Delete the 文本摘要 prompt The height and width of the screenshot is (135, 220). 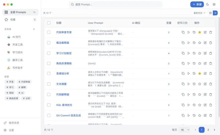coord(211,84)
